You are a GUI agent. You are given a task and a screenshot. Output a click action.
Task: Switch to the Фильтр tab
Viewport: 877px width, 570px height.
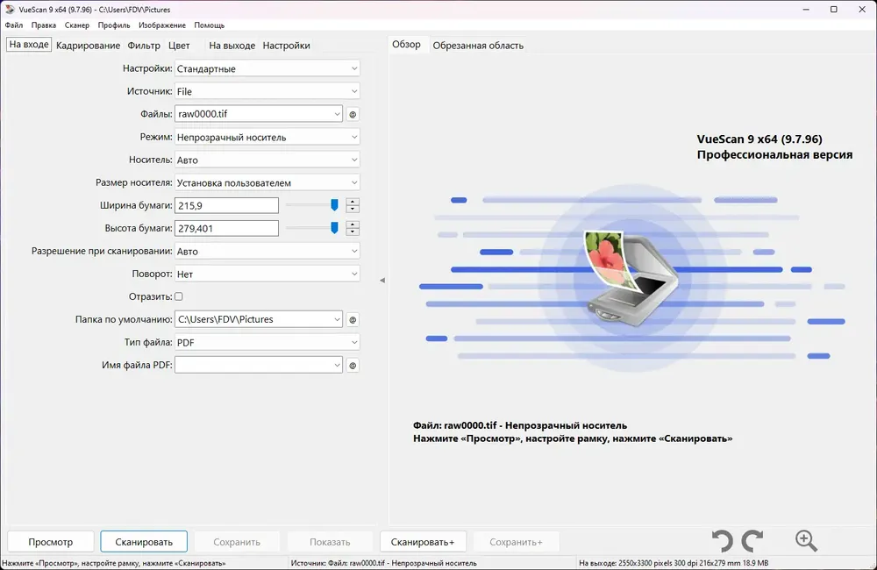[144, 46]
